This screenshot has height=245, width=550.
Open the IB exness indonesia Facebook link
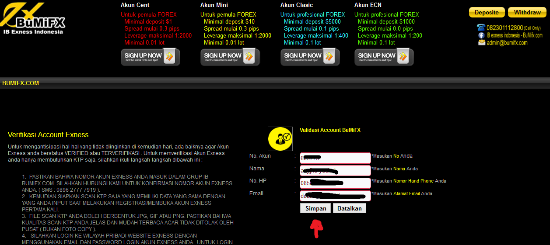514,35
